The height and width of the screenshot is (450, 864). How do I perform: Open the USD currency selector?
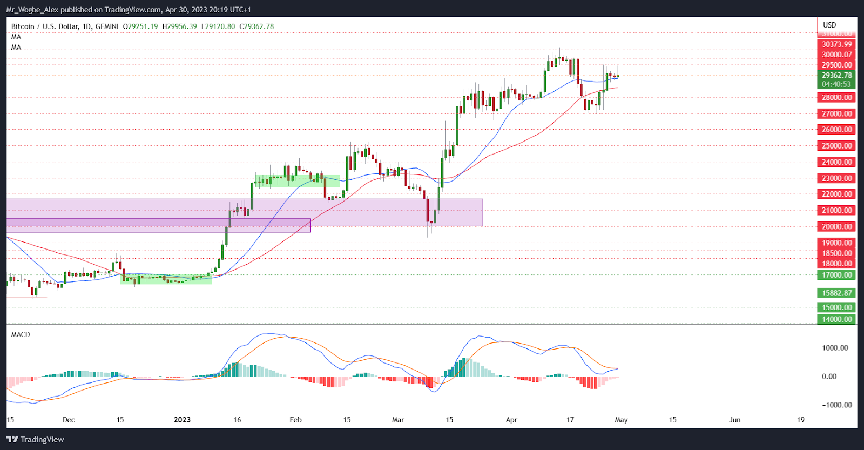click(x=829, y=25)
